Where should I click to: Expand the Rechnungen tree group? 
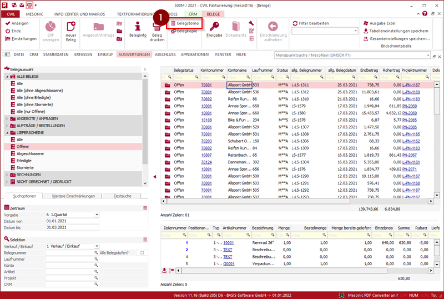[x=7, y=175]
